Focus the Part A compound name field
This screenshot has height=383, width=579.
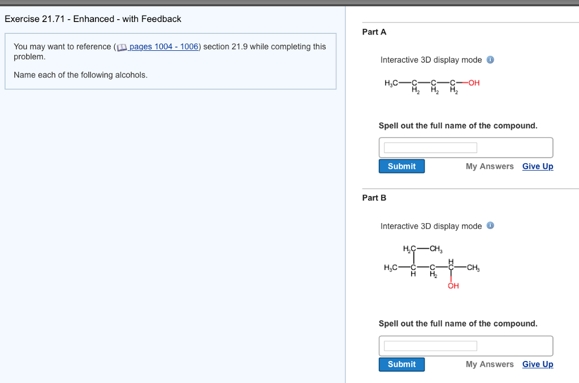tap(431, 148)
